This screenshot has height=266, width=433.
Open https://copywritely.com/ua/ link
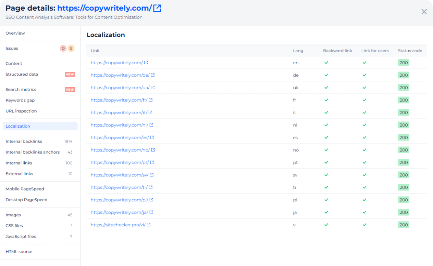(x=120, y=88)
